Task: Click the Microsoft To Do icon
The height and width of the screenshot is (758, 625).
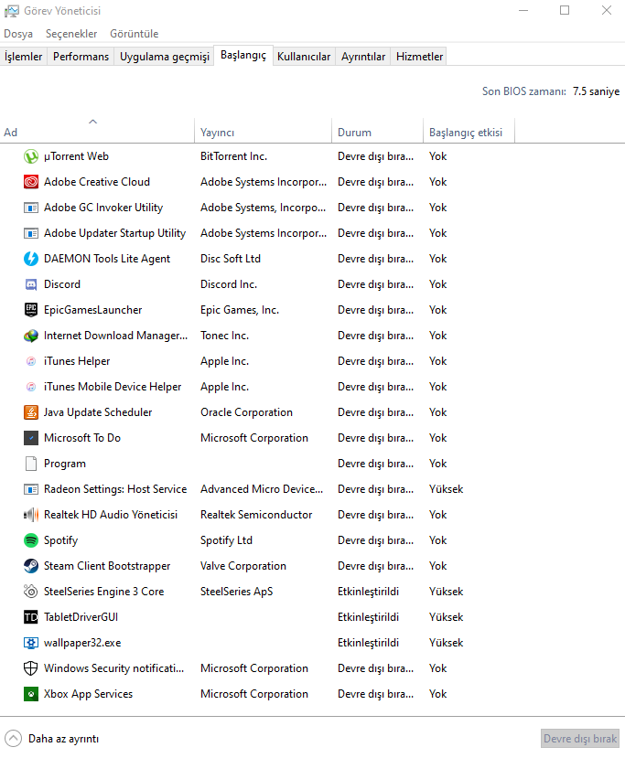Action: (x=31, y=438)
